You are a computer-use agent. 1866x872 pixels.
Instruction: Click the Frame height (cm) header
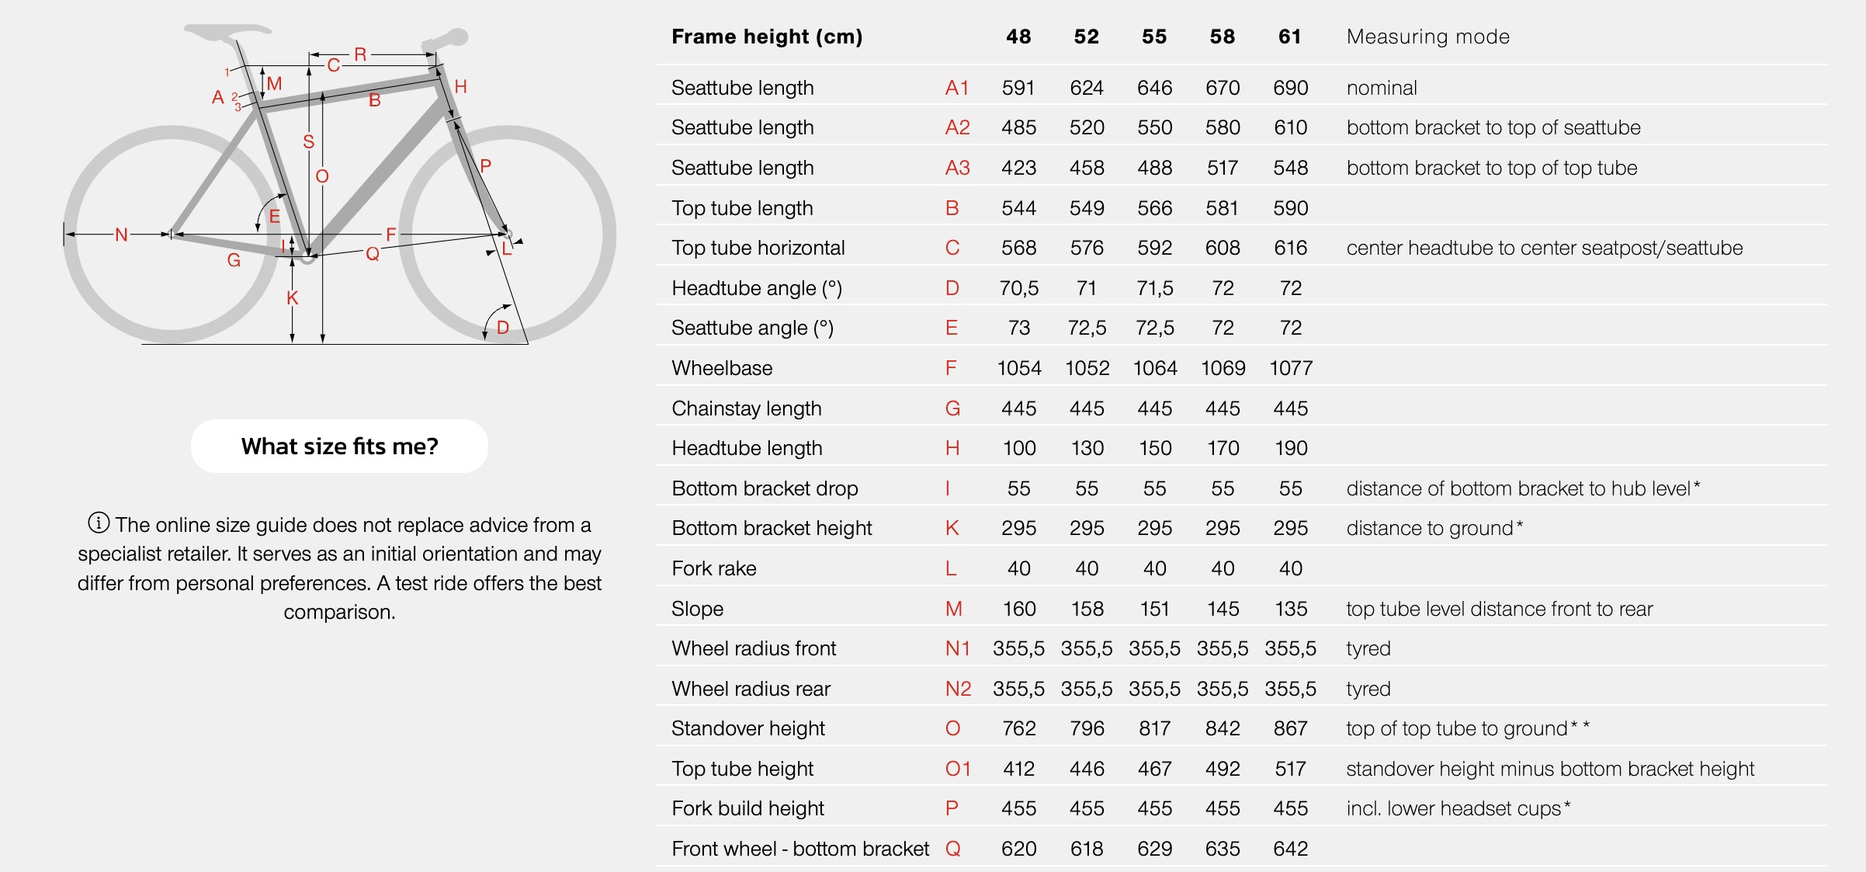[x=767, y=36]
